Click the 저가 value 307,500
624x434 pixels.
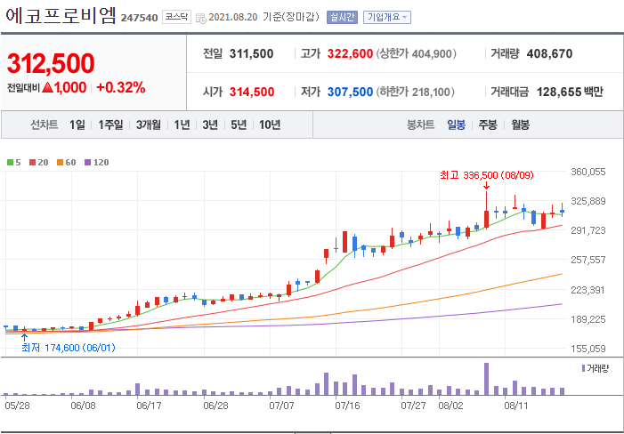coord(350,92)
